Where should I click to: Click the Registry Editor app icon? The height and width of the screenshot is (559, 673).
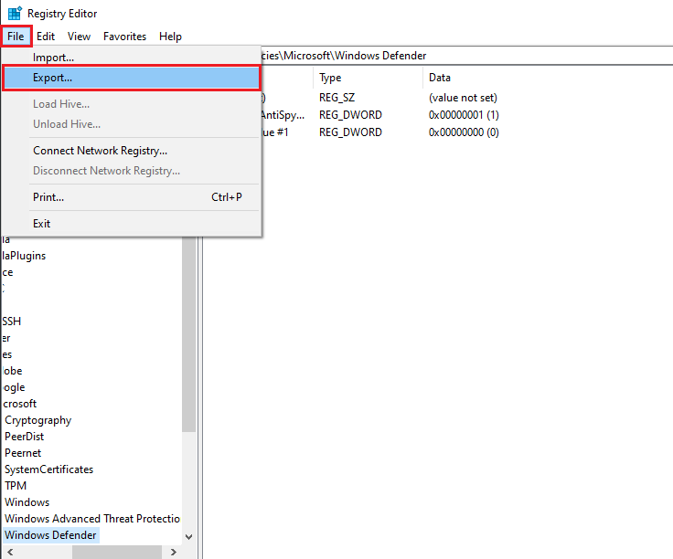(15, 14)
